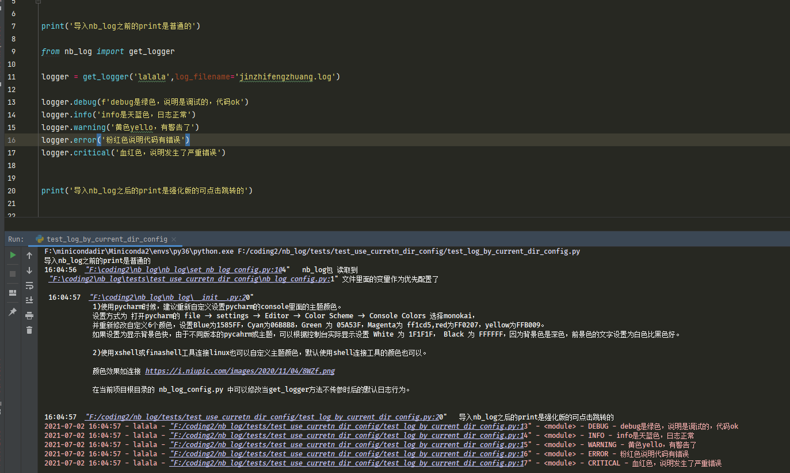Toggle soft-wrap in the Run console

(x=29, y=285)
